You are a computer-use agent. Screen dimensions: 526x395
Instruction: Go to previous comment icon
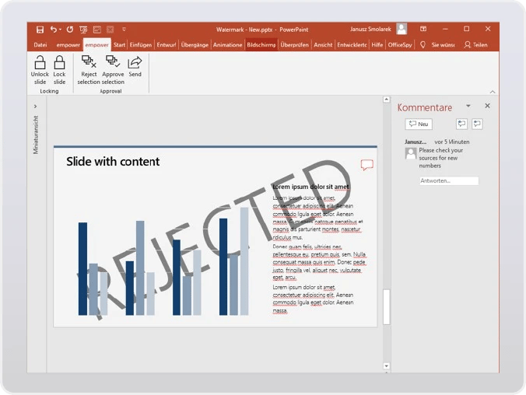(461, 124)
